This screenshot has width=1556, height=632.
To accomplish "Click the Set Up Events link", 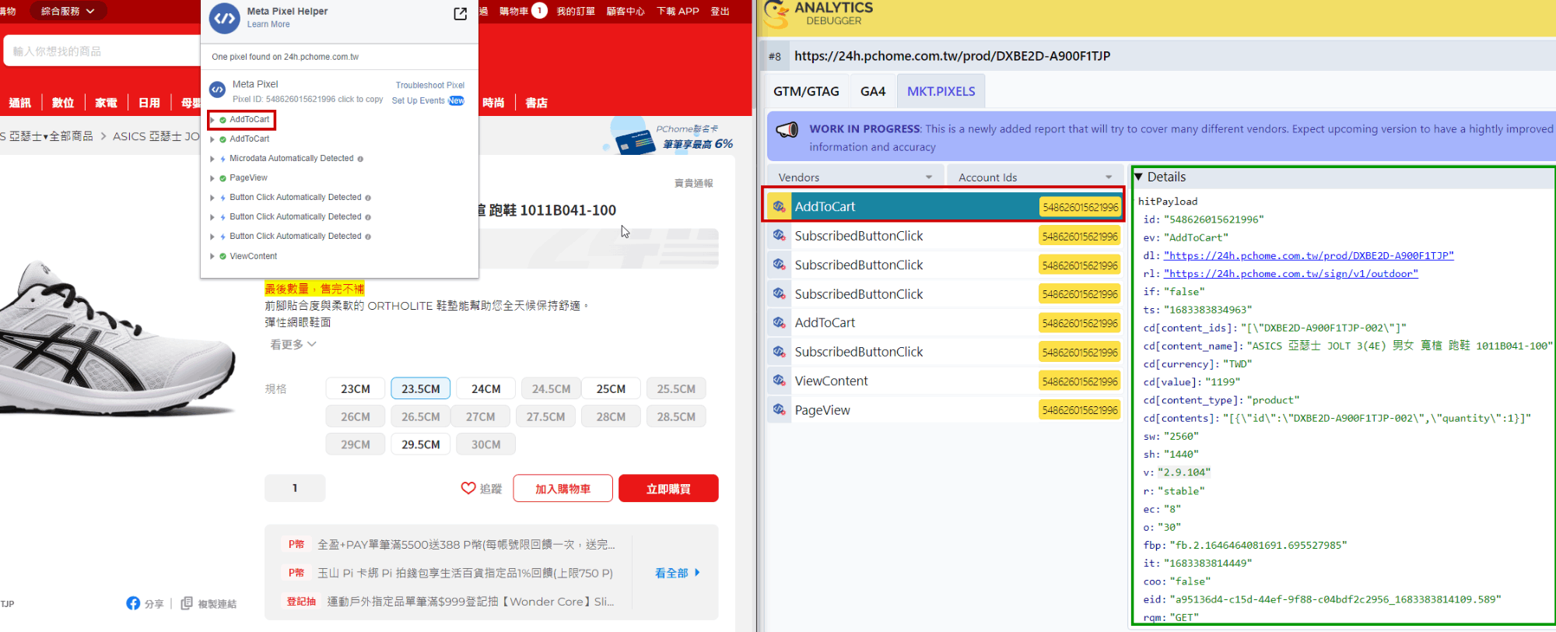I will (419, 100).
